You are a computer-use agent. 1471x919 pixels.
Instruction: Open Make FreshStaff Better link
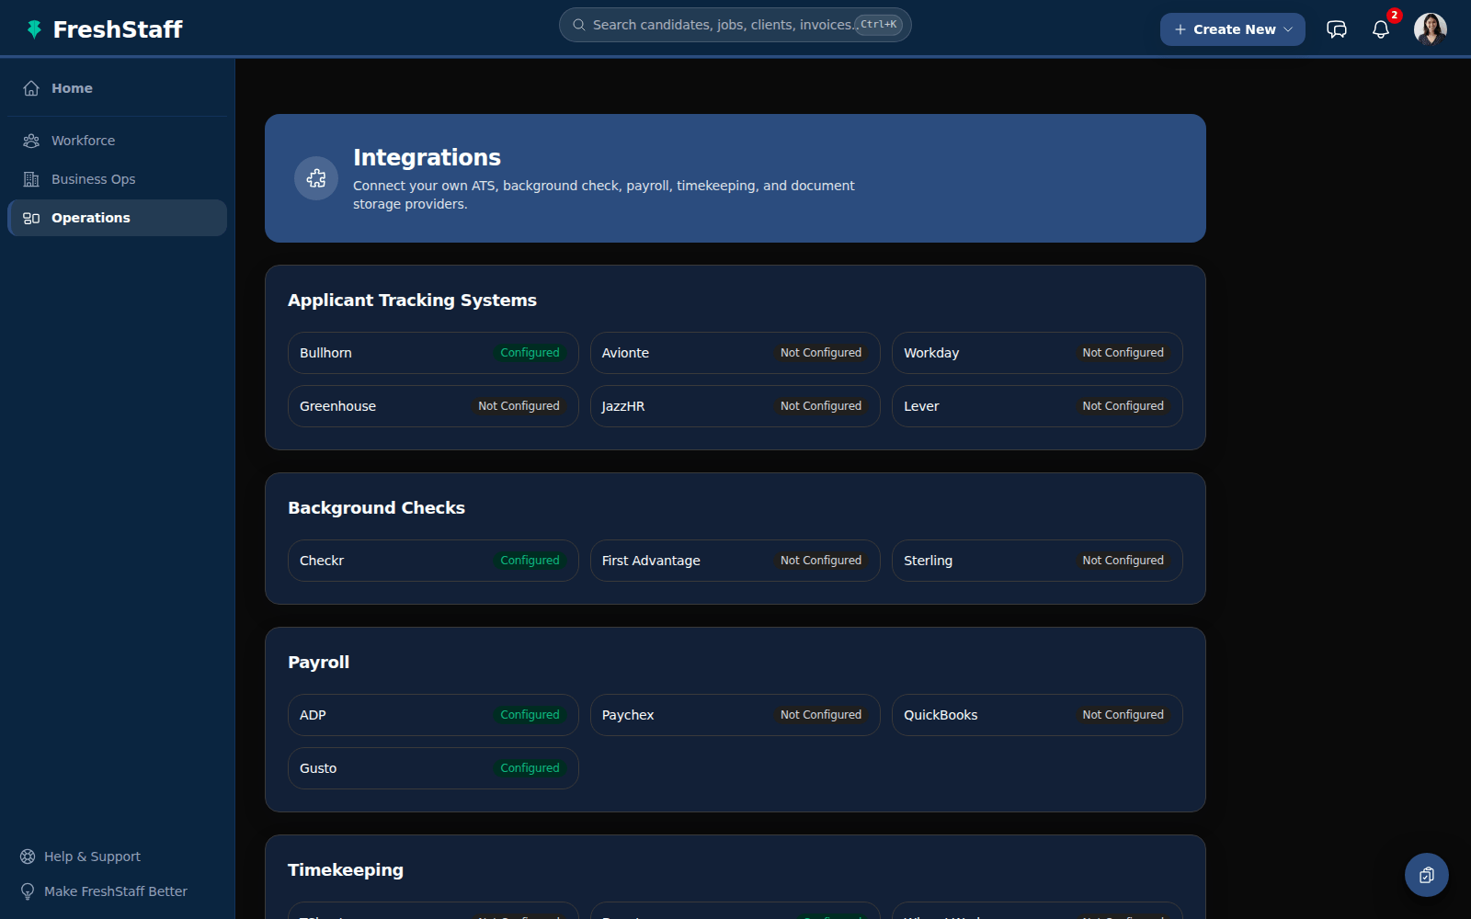click(x=116, y=891)
